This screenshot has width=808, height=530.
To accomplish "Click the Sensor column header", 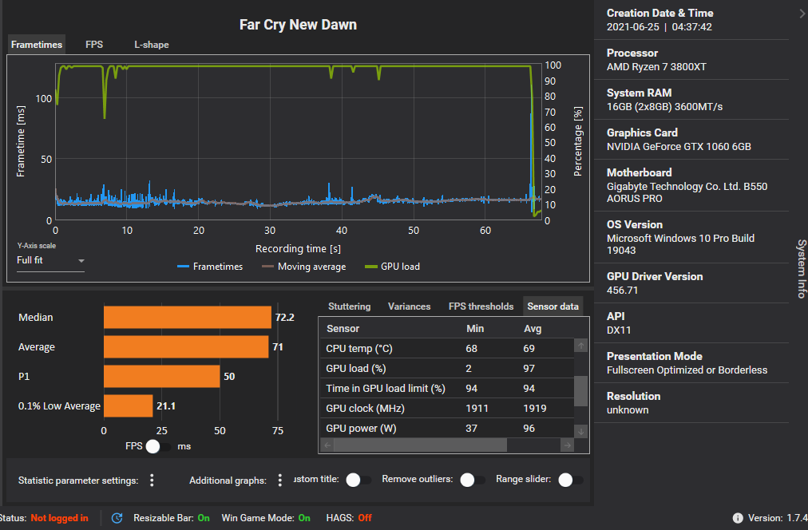I will 343,329.
